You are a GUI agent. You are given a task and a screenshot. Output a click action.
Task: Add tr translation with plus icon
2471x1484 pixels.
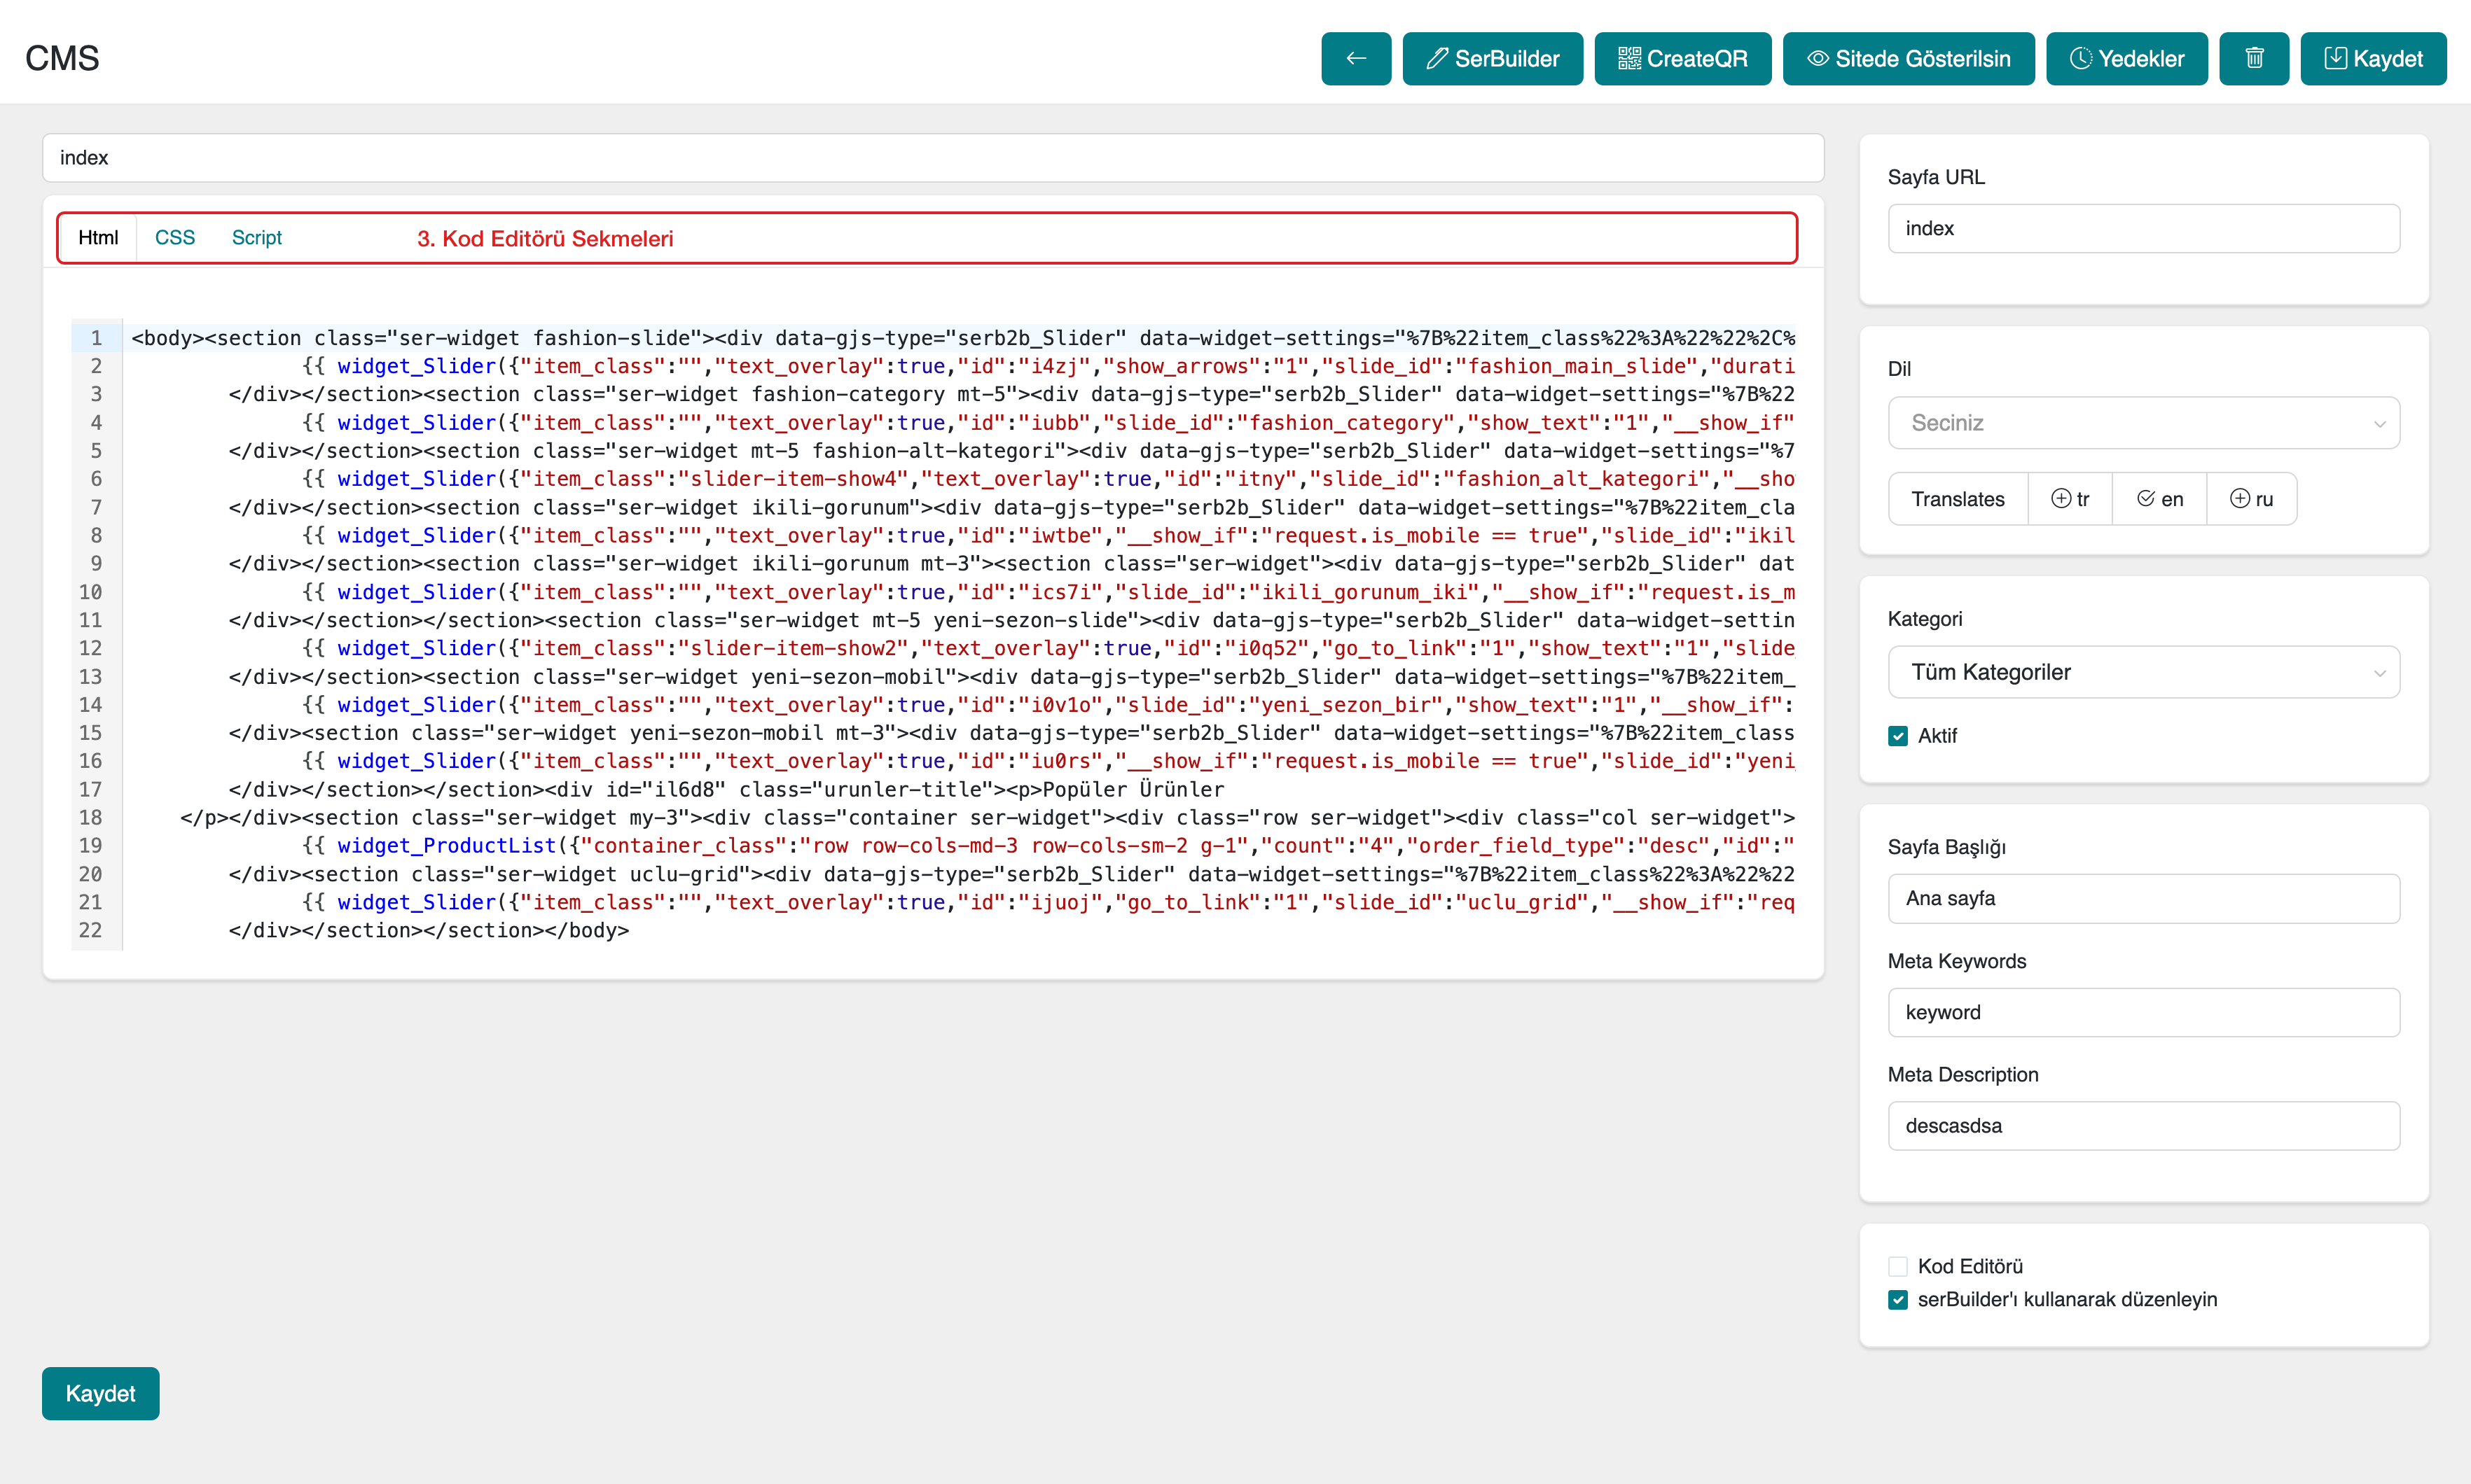click(x=2069, y=499)
